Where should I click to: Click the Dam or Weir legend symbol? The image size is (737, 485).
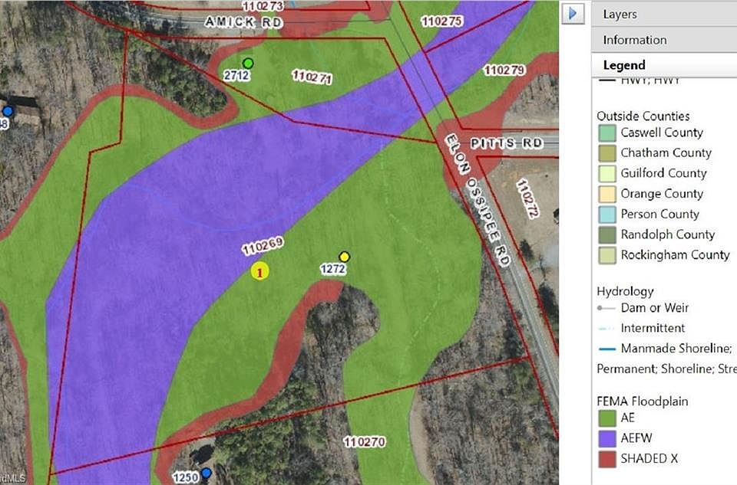606,308
